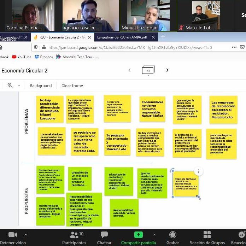Open the YouTube bookmark

coord(22,57)
